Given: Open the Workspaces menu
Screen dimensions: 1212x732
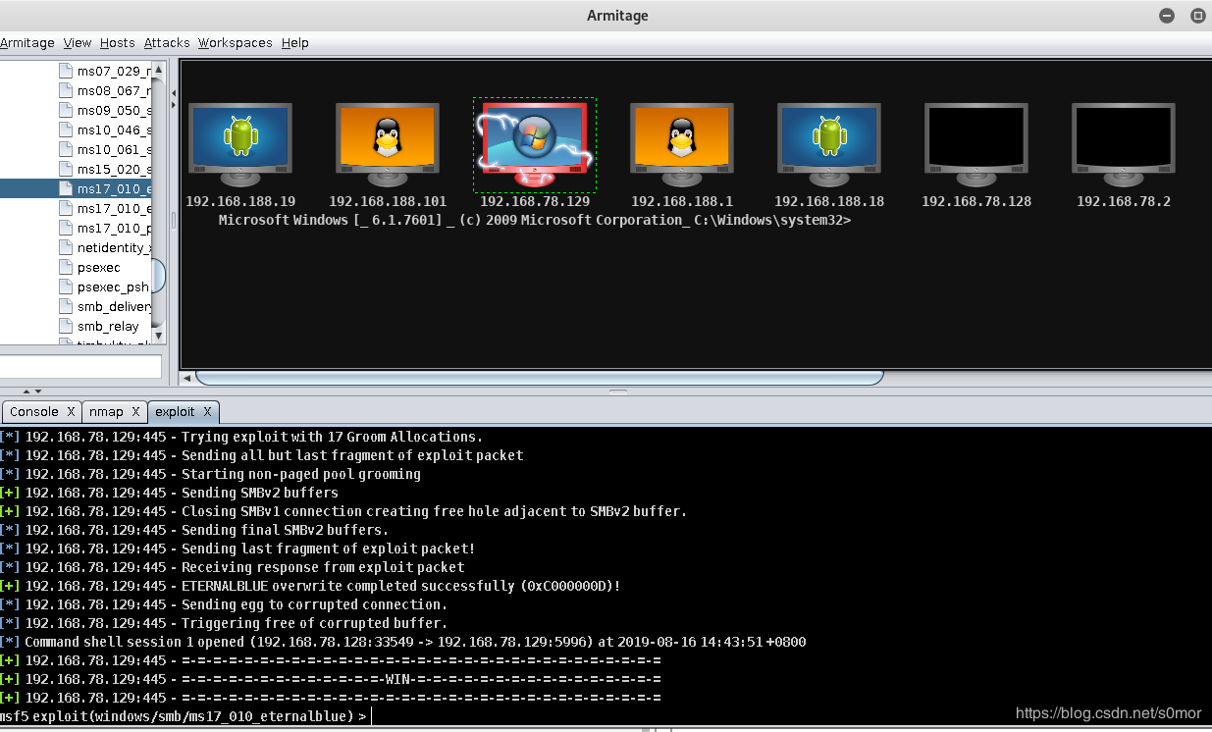Looking at the screenshot, I should (x=236, y=43).
